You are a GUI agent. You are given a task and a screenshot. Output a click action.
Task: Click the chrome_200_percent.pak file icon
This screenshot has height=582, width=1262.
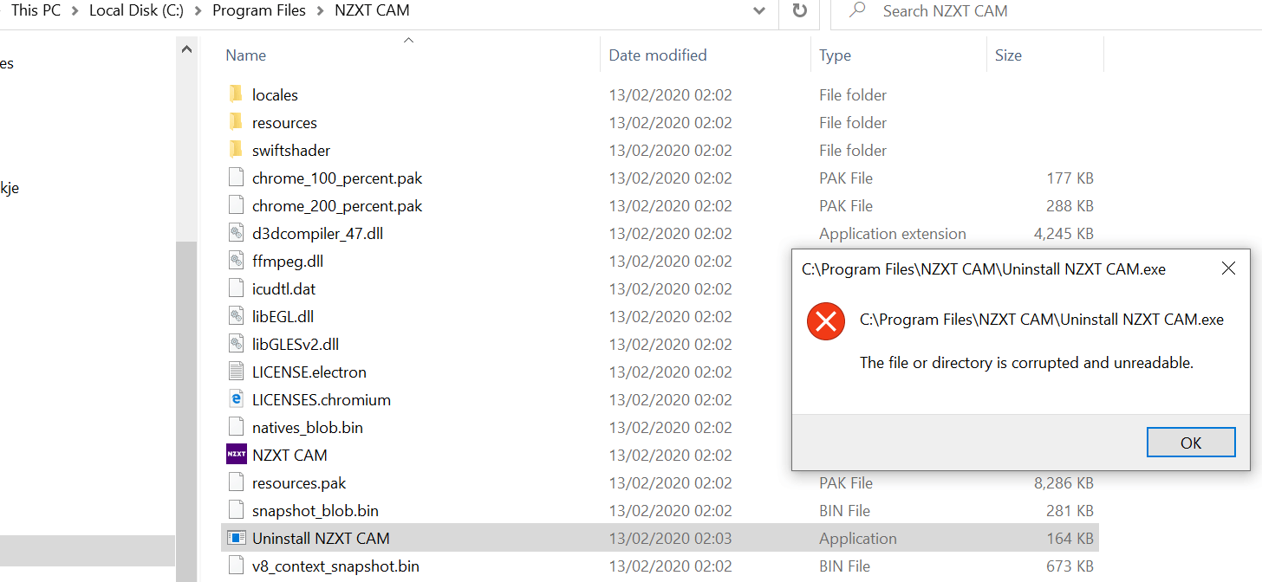click(x=236, y=205)
